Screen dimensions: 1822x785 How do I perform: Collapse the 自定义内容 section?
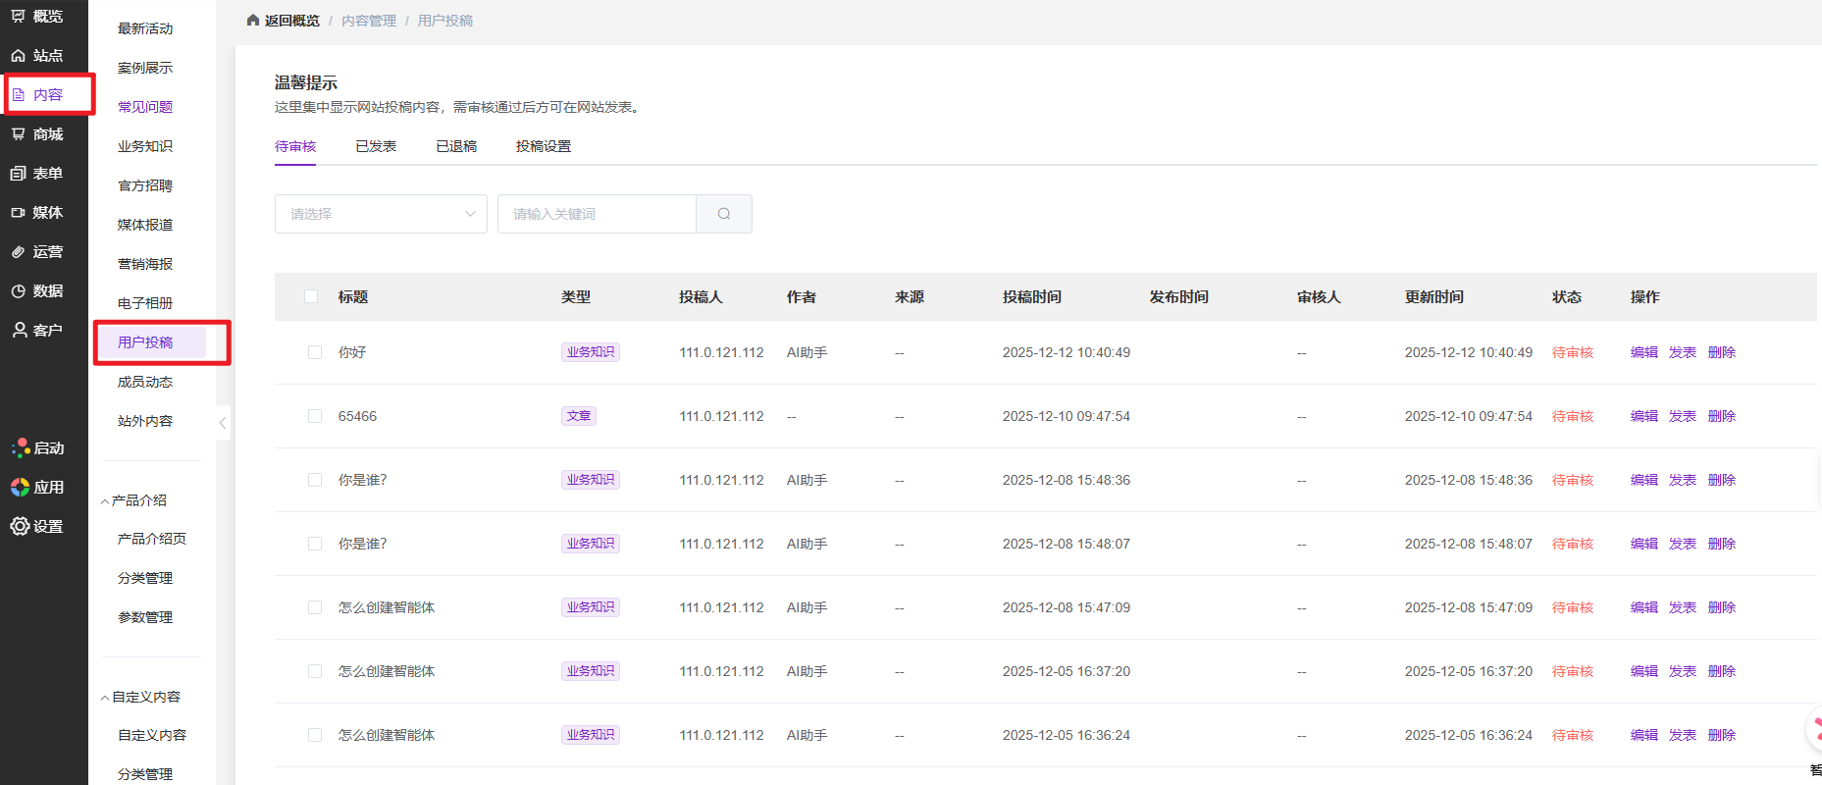pos(105,698)
